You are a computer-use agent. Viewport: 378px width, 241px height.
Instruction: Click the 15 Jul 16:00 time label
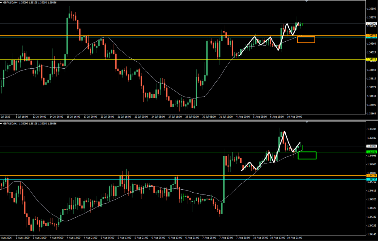[73, 117]
